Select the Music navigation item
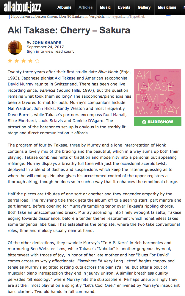The image size is (185, 296). tap(105, 7)
